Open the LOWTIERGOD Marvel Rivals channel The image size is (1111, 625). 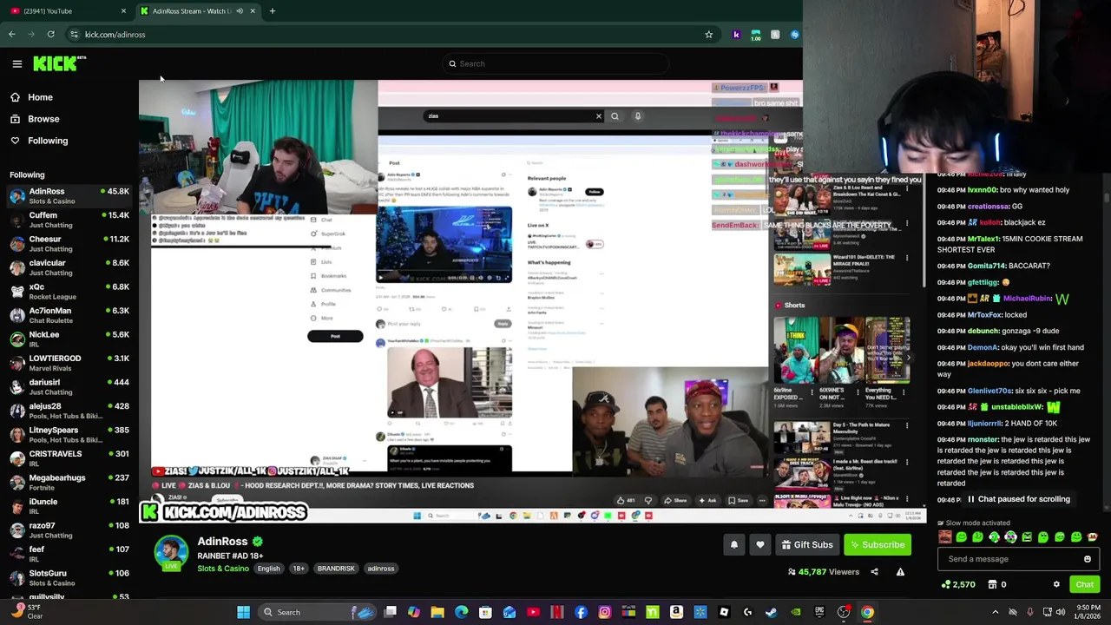(x=69, y=363)
